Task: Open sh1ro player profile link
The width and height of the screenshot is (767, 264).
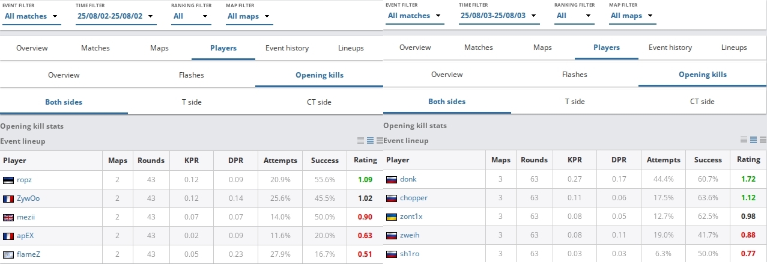Action: click(410, 254)
